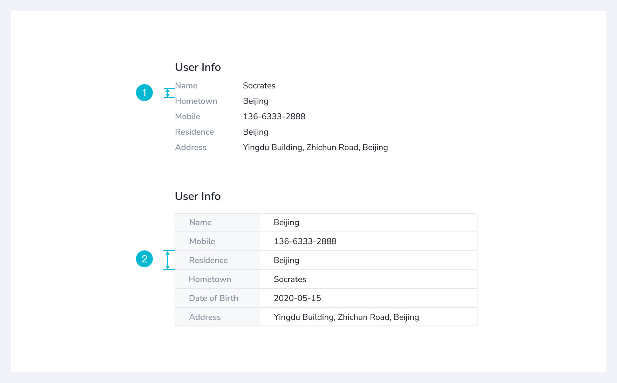Select the User Info heading above the bordered table

198,196
